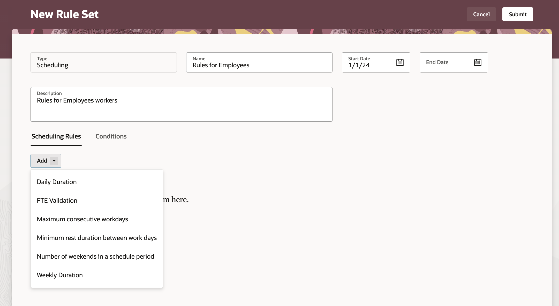
Task: Click the Cancel button
Action: click(x=481, y=14)
